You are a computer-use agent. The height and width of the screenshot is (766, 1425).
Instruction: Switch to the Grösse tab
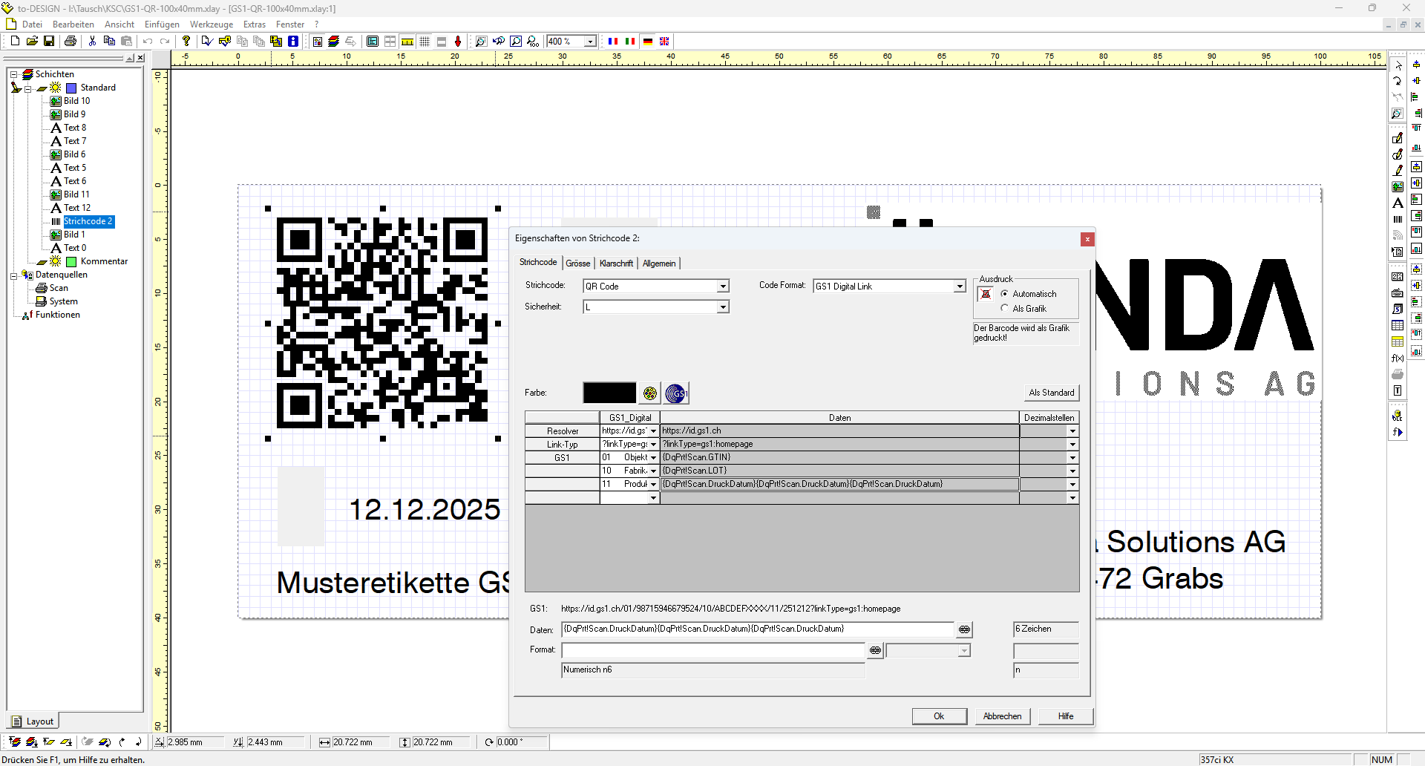tap(577, 263)
